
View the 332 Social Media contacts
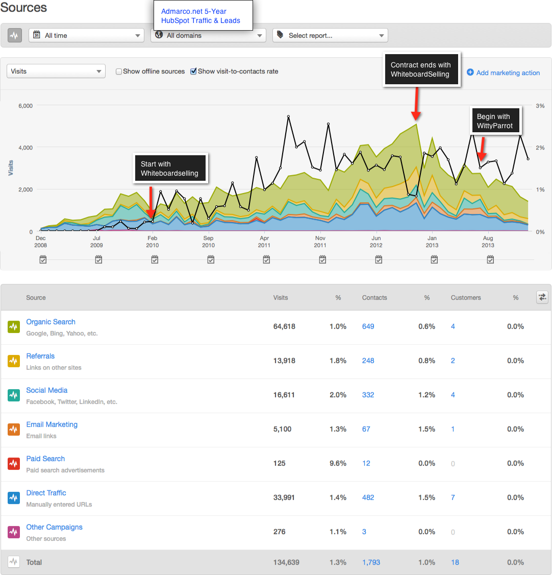pyautogui.click(x=368, y=395)
